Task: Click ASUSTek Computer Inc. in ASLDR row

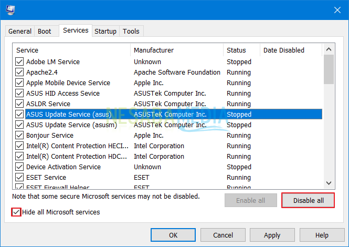Action: (x=170, y=104)
